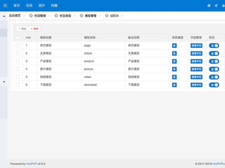Toggle status switch for page model
This screenshot has height=168, width=225.
(x=214, y=46)
